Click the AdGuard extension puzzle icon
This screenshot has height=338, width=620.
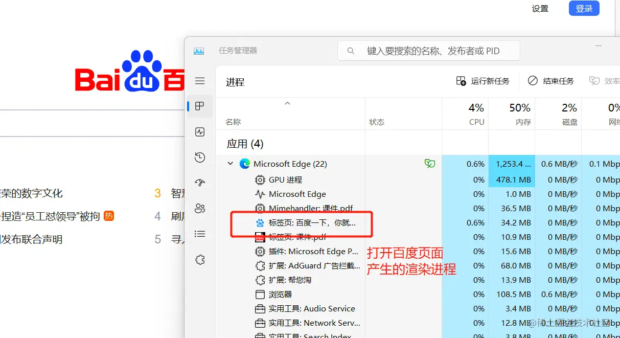pyautogui.click(x=260, y=266)
